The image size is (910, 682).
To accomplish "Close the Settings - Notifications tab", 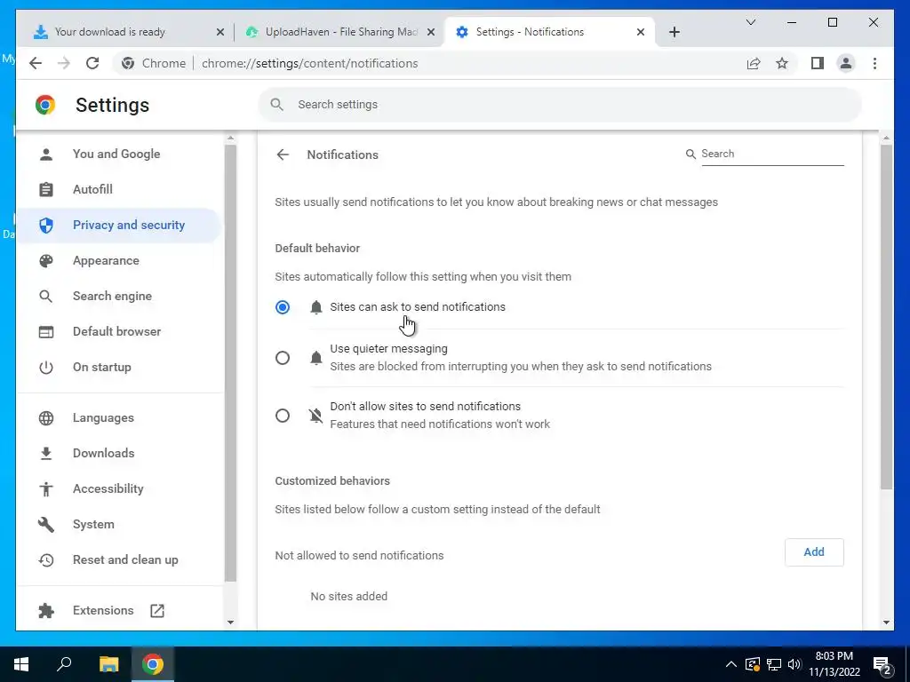I will (x=641, y=32).
